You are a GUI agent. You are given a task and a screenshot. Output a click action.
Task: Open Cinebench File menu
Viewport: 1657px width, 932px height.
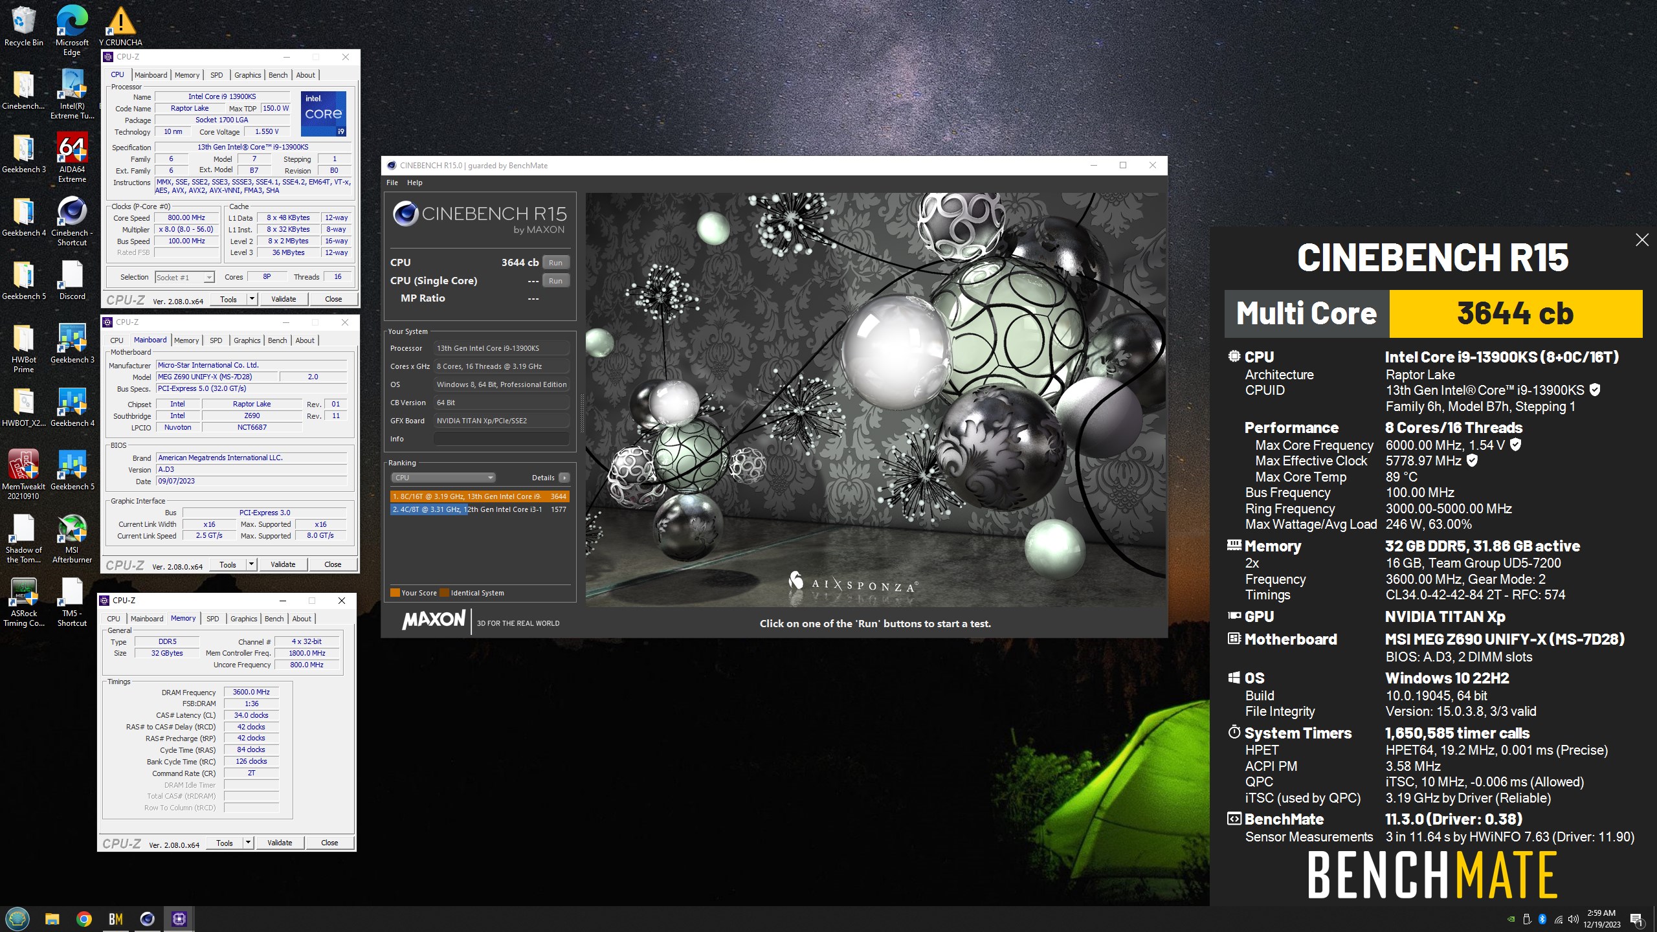point(392,183)
